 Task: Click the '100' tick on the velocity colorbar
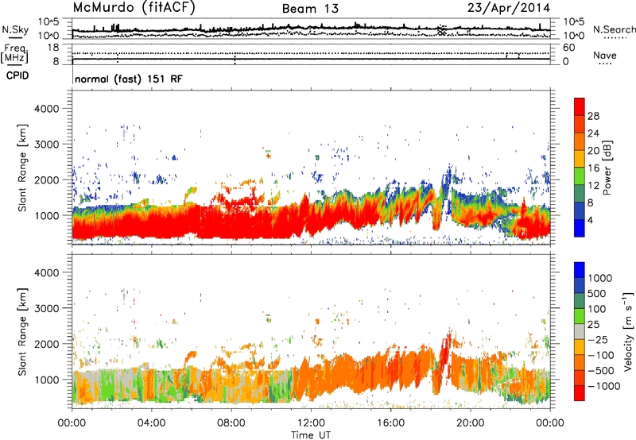[x=597, y=309]
